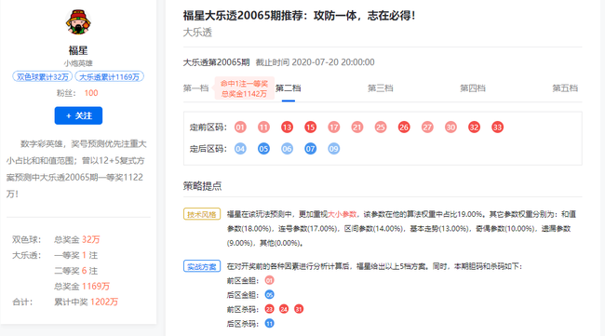This screenshot has height=336, width=605.
Task: Click red ball 11 in 定前区码 row
Action: tap(263, 128)
